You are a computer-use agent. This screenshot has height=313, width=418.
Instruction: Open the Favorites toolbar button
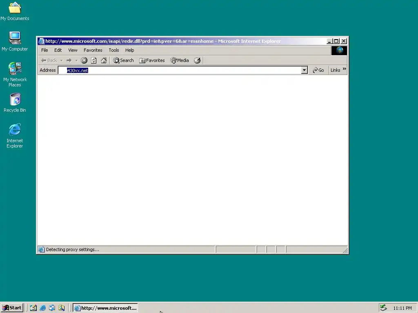pyautogui.click(x=152, y=60)
